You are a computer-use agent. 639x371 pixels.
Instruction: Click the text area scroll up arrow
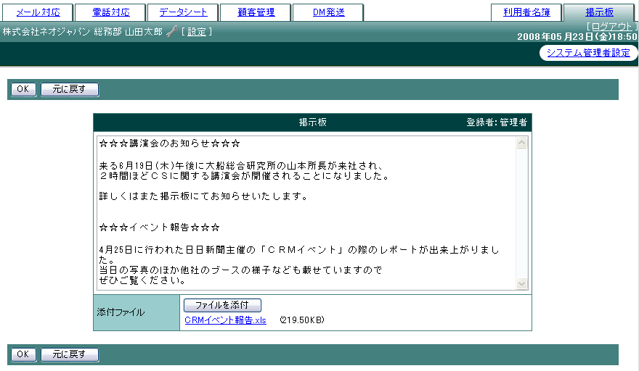click(521, 143)
